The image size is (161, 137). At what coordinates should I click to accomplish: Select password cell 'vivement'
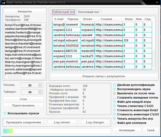73,25
